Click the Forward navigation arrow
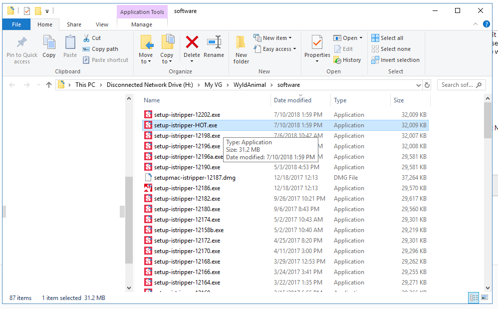The height and width of the screenshot is (309, 498). (x=26, y=85)
